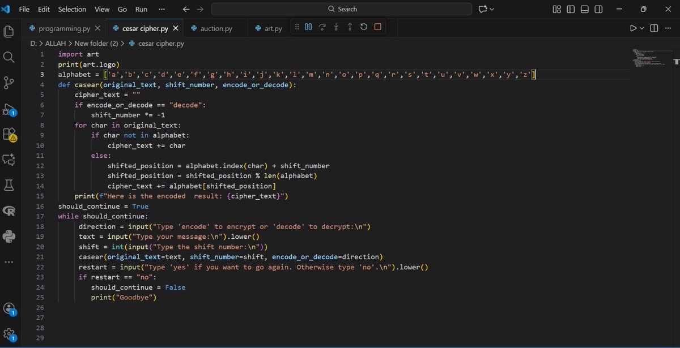680x348 pixels.
Task: Click 'print(art.logo)' line
Action: click(x=88, y=65)
